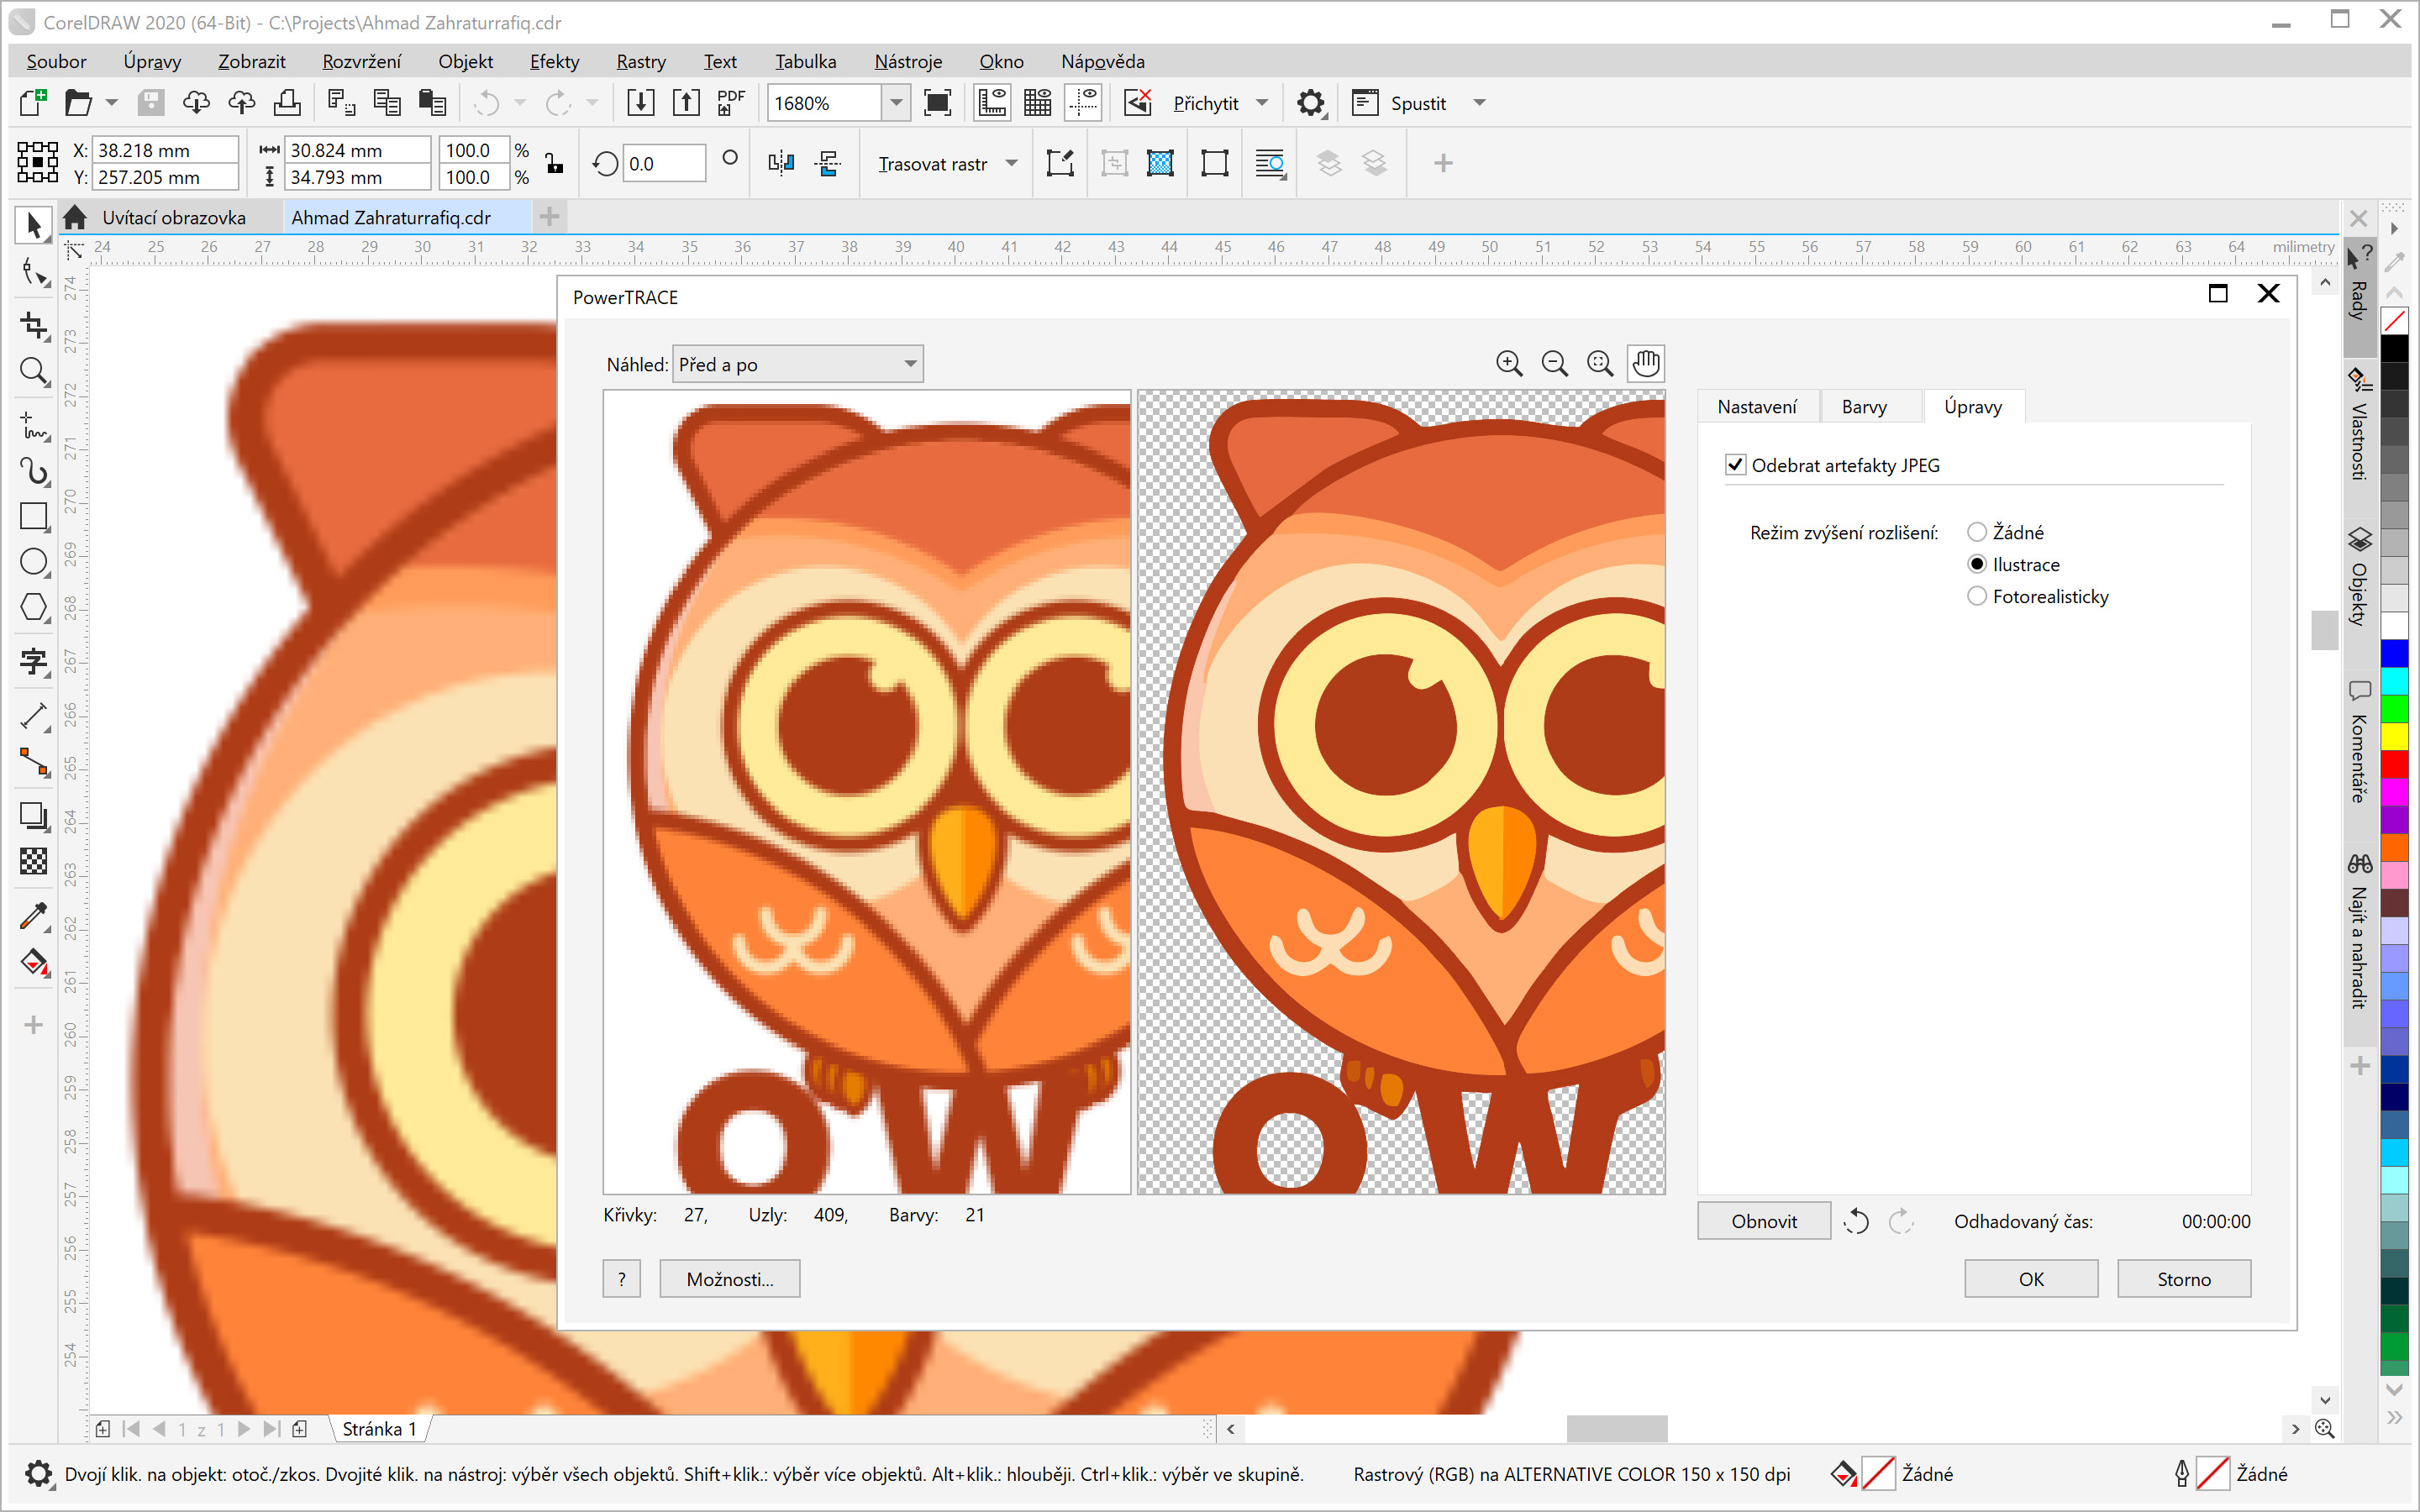Screen dimensions: 2420x1512
Task: Select the Žádné upsampling radio option
Action: coord(1977,532)
